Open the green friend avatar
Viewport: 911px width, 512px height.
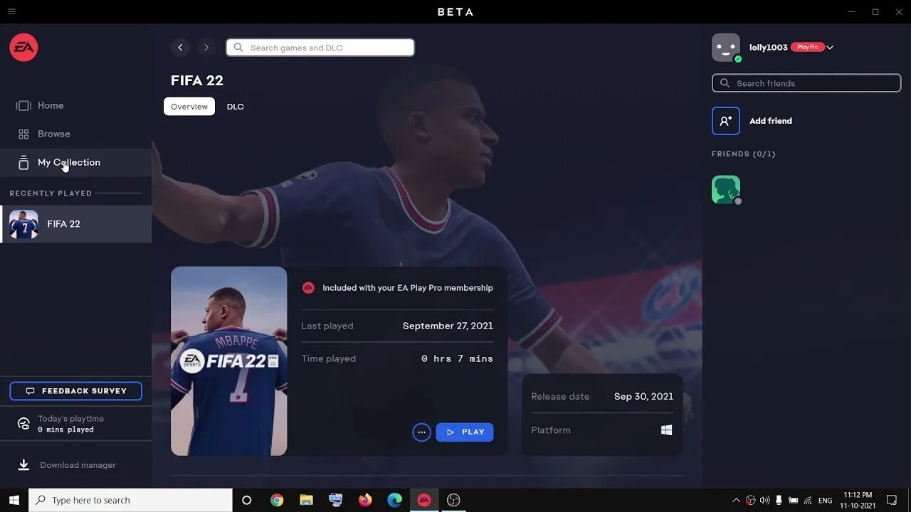click(726, 190)
